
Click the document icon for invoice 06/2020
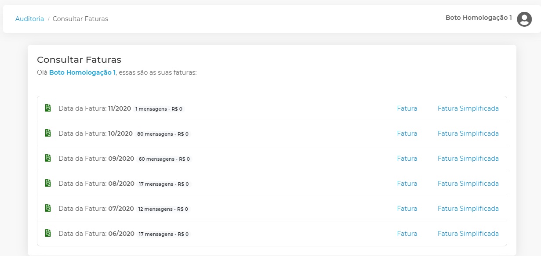click(48, 233)
